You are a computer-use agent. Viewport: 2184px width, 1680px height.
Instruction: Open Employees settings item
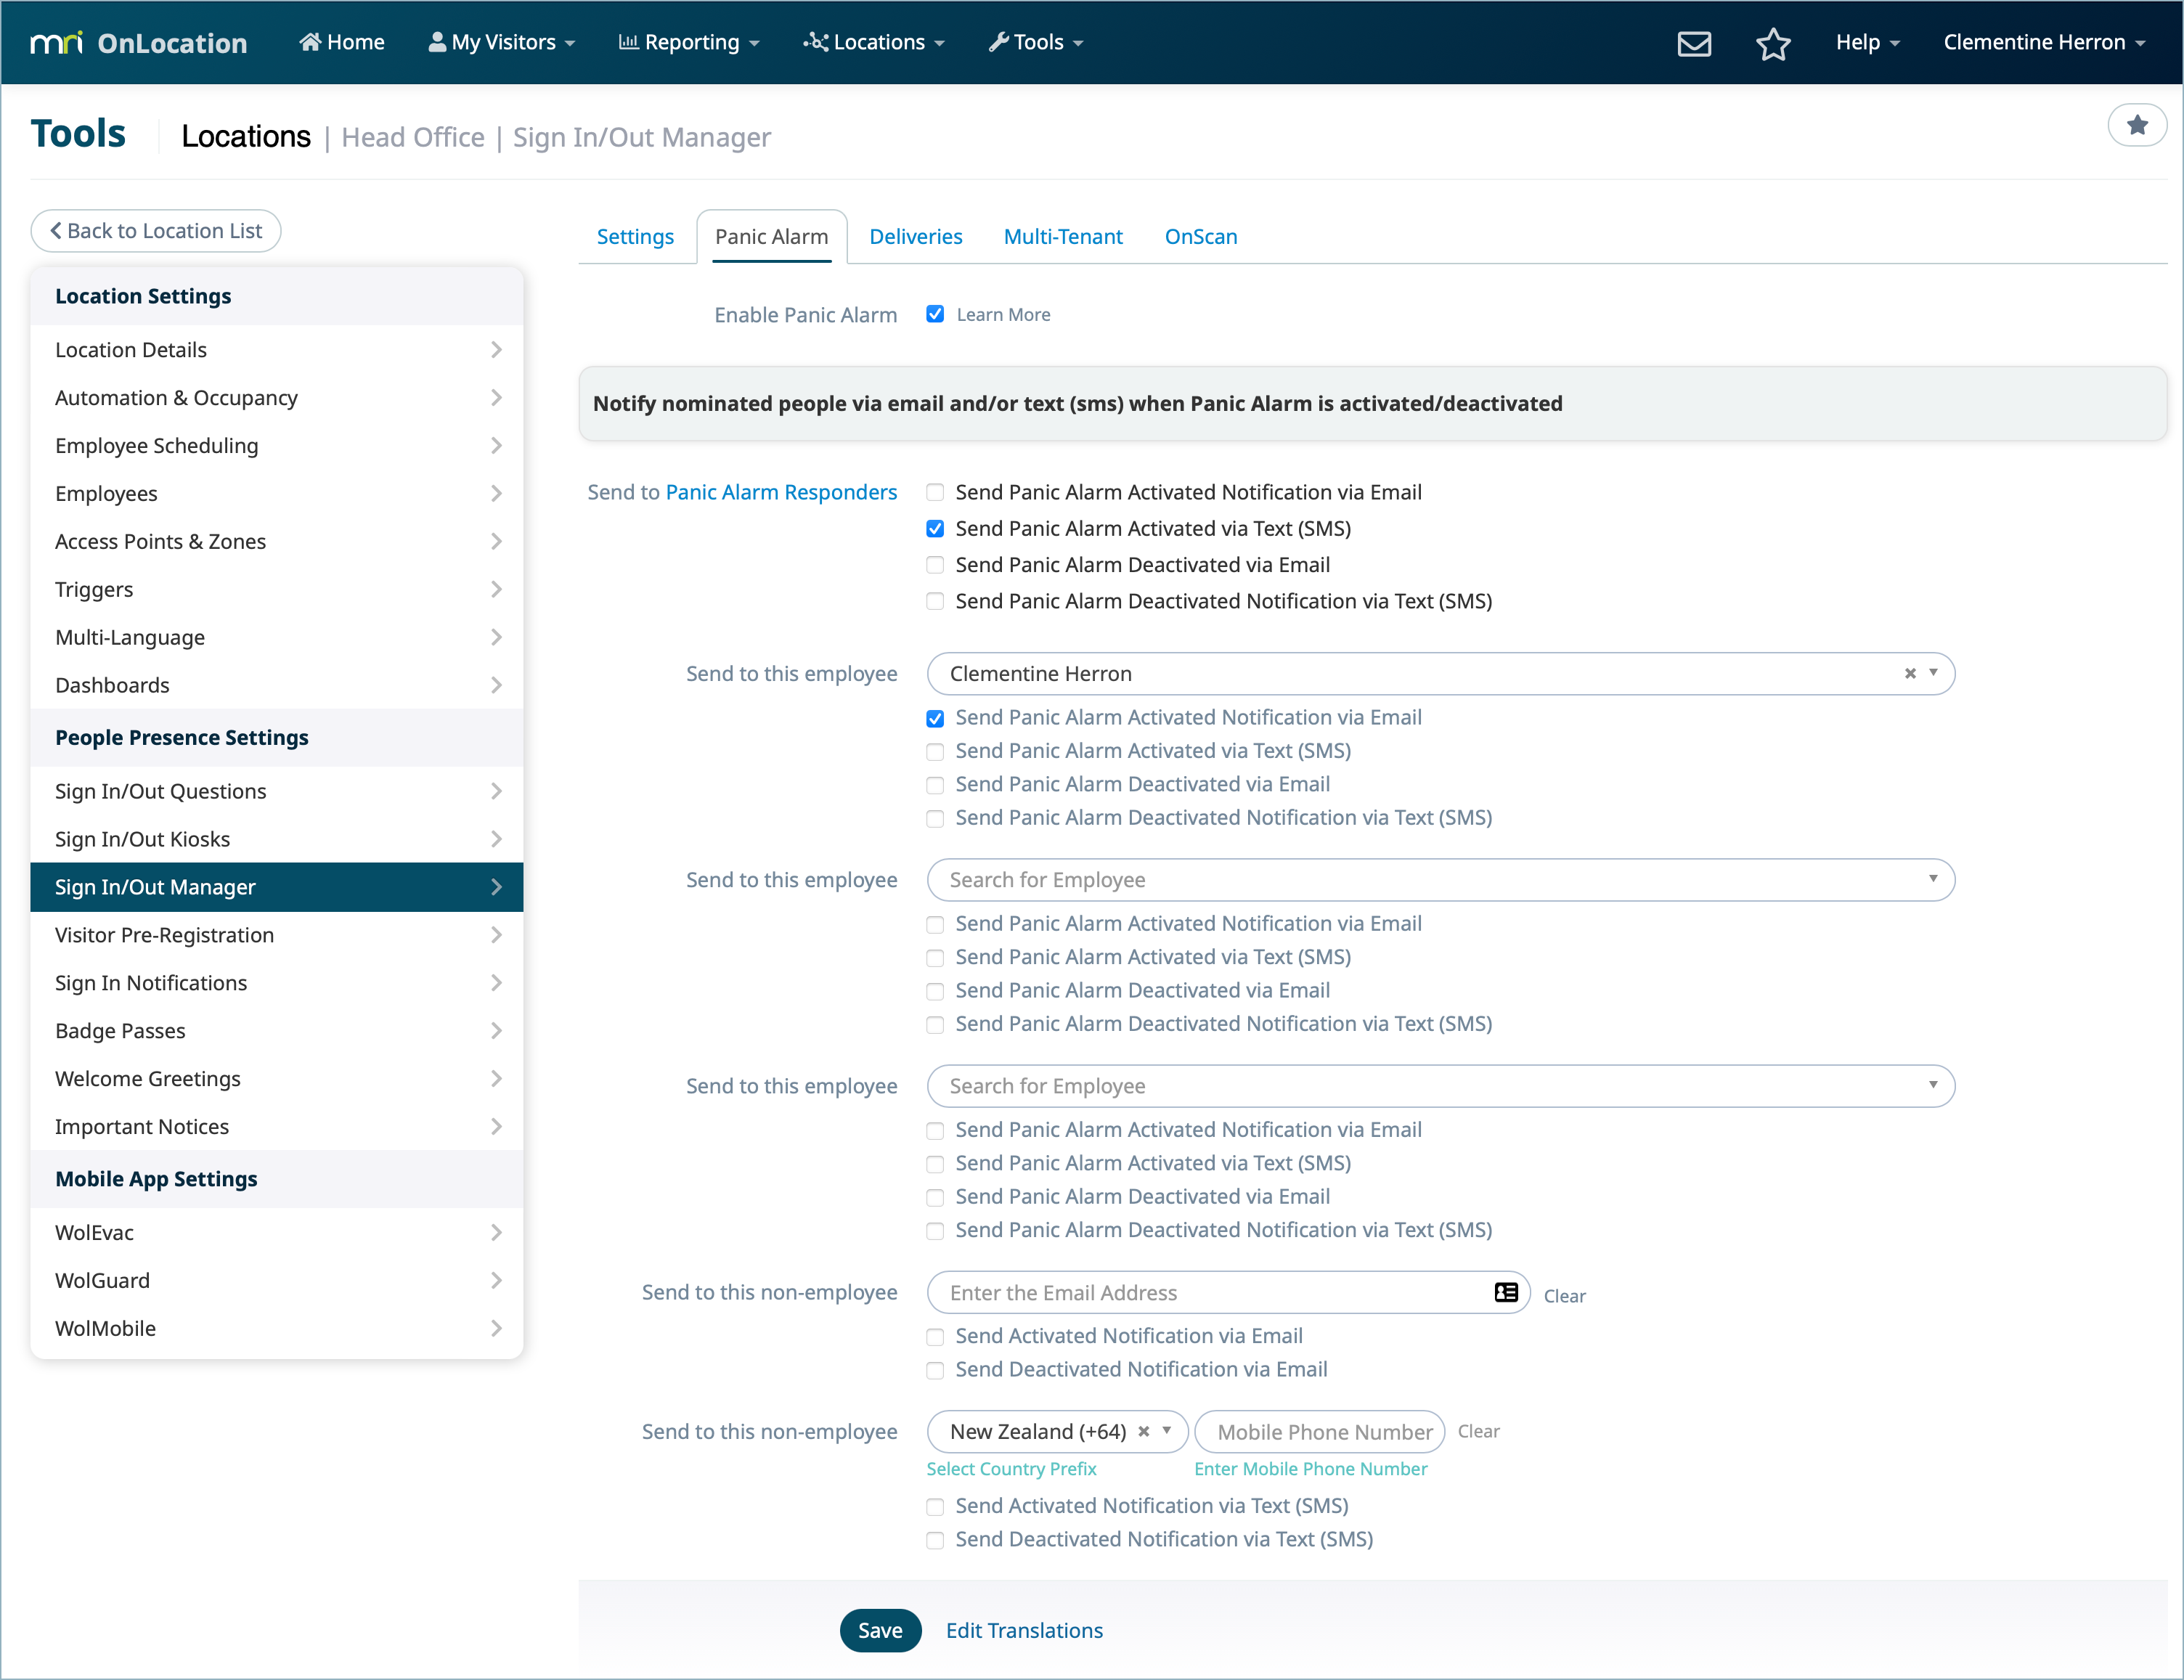pyautogui.click(x=277, y=494)
